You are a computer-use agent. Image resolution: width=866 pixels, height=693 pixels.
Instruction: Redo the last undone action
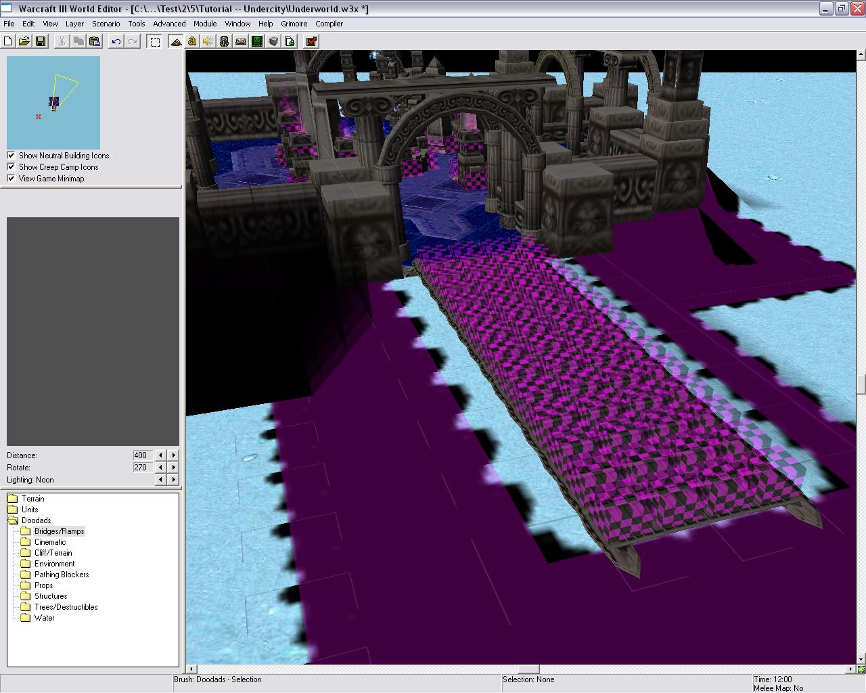133,41
